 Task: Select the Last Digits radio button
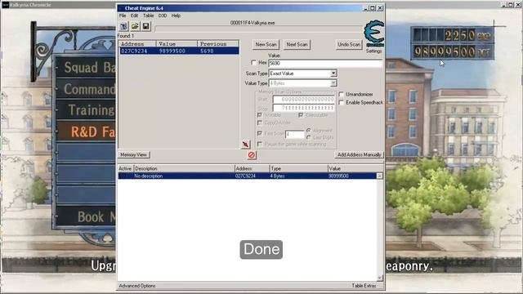309,137
